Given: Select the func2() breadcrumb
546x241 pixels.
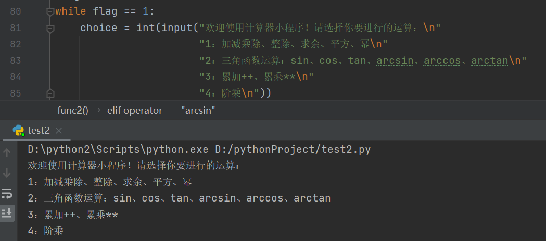Looking at the screenshot, I should click(72, 110).
